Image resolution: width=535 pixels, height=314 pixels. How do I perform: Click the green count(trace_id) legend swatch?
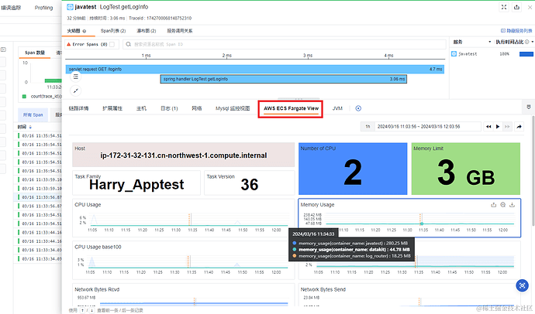[x=24, y=96]
